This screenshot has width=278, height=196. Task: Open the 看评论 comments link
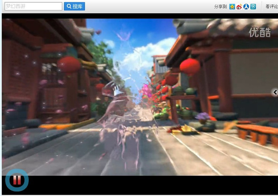coord(272,7)
